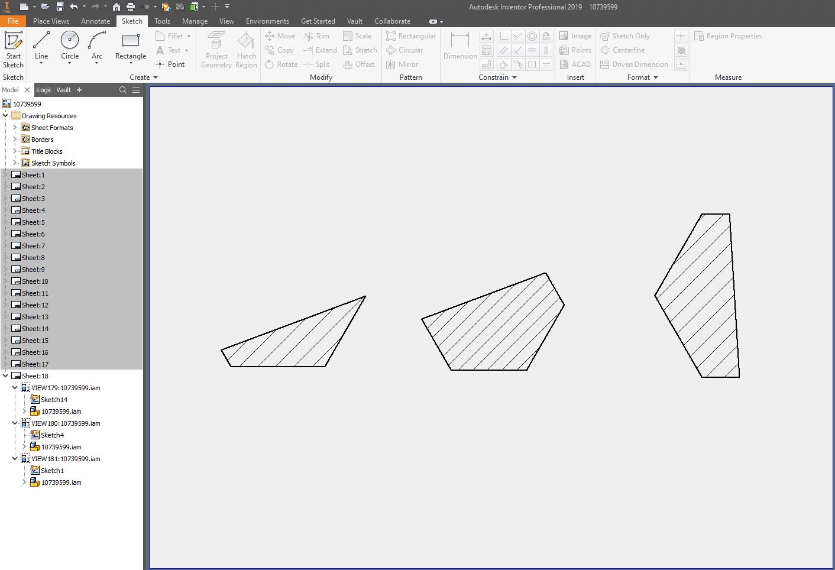Switch to the Annotate tab
This screenshot has height=570, width=835.
[95, 21]
